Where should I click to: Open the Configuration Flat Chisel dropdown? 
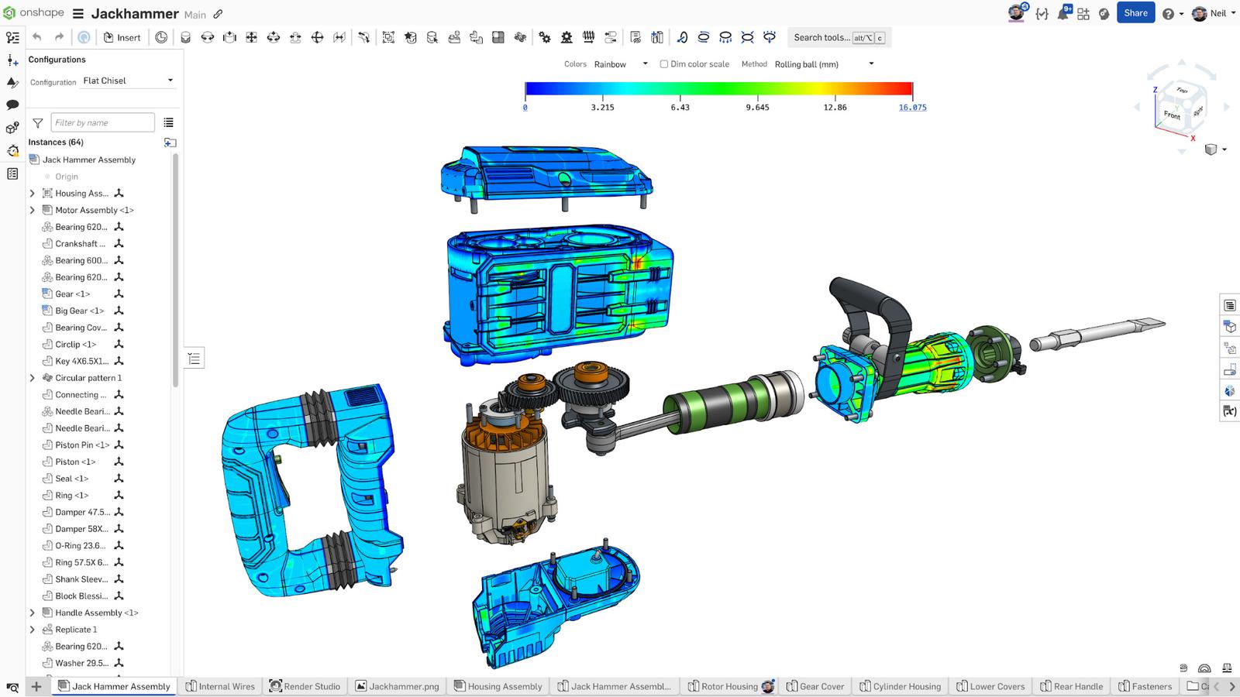tap(128, 81)
